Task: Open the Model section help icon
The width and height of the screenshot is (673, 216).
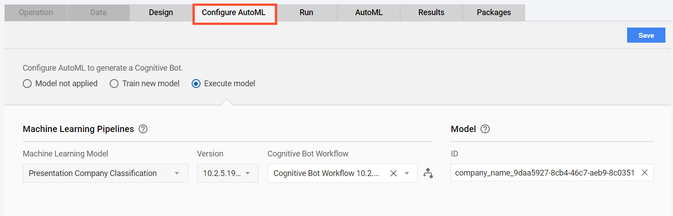Action: coord(485,129)
